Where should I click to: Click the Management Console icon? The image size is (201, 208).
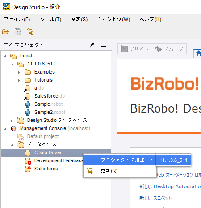point(13,129)
